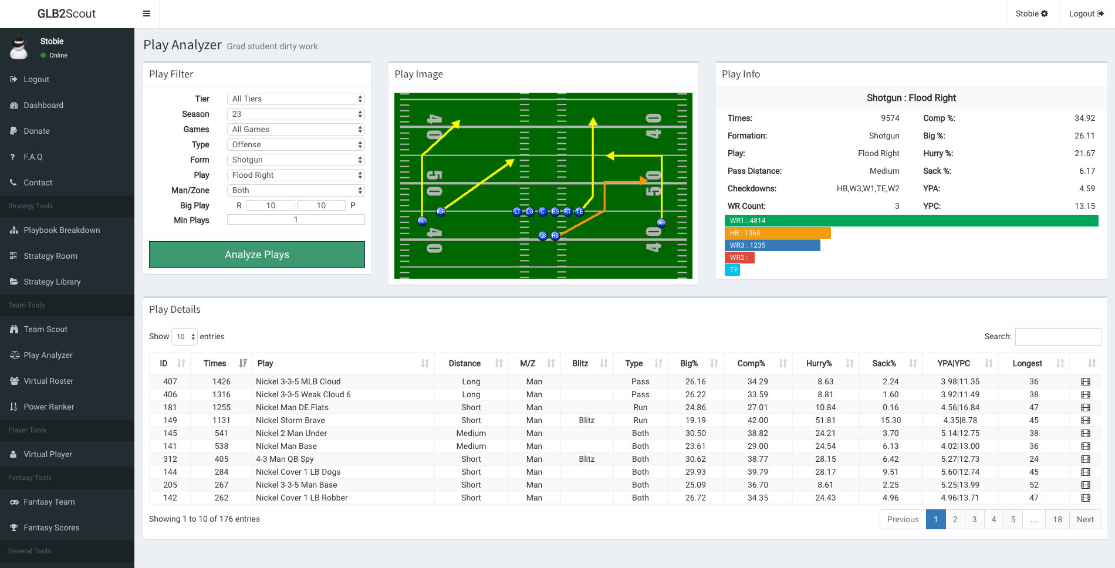
Task: Click the Next pagination button
Action: click(1084, 519)
